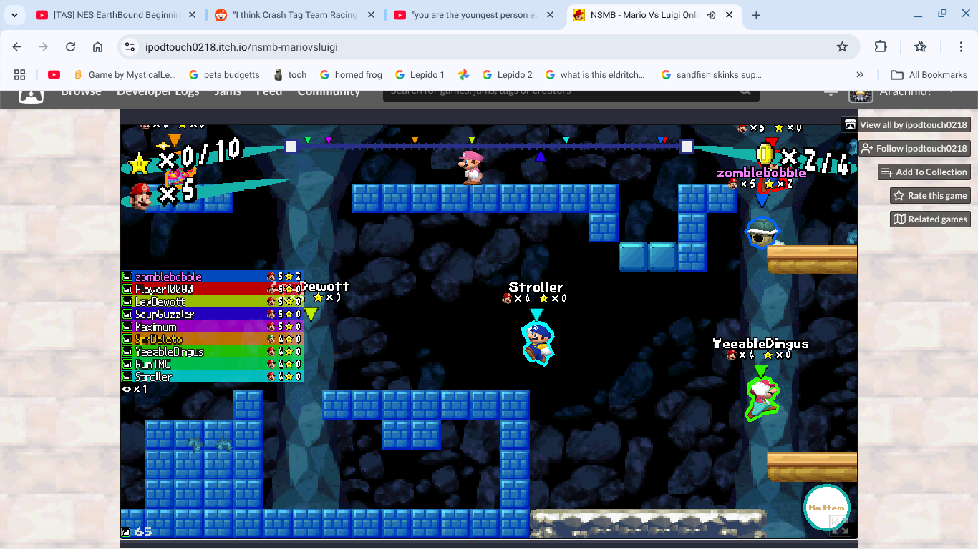Reload the current page
This screenshot has height=549, width=978.
pyautogui.click(x=70, y=47)
